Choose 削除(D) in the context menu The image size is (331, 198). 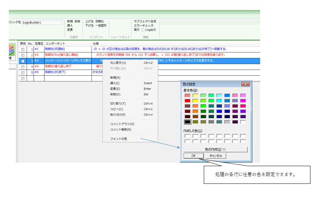tap(130, 94)
